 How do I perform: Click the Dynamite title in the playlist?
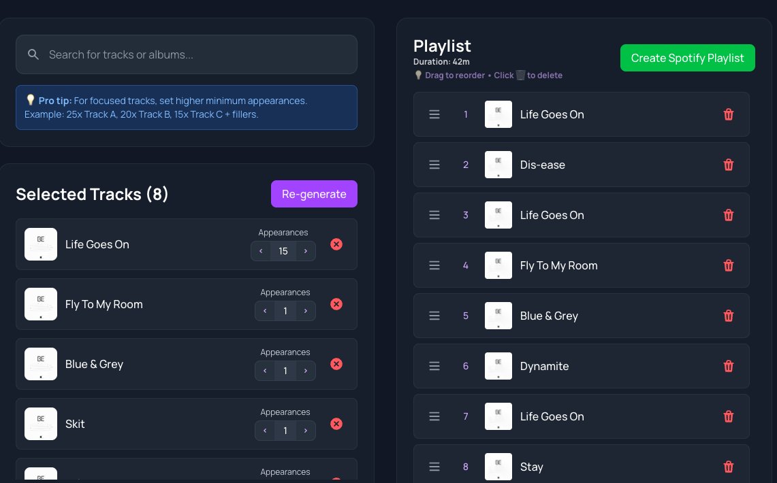[x=544, y=366]
